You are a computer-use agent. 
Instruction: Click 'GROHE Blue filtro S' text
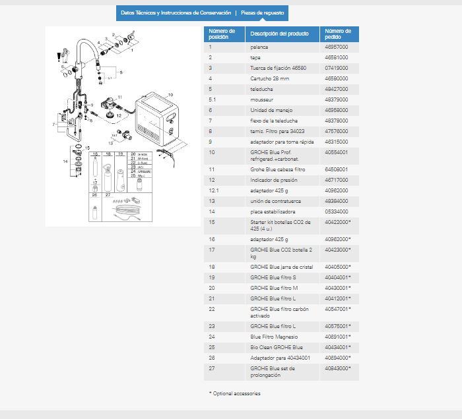[273, 277]
